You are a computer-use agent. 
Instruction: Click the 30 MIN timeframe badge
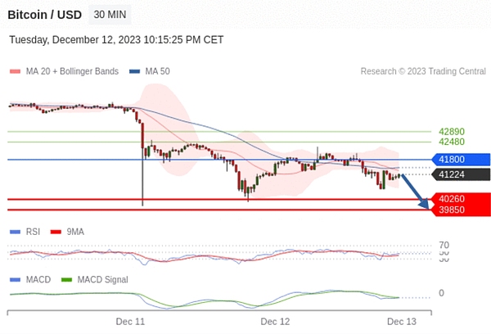[110, 15]
